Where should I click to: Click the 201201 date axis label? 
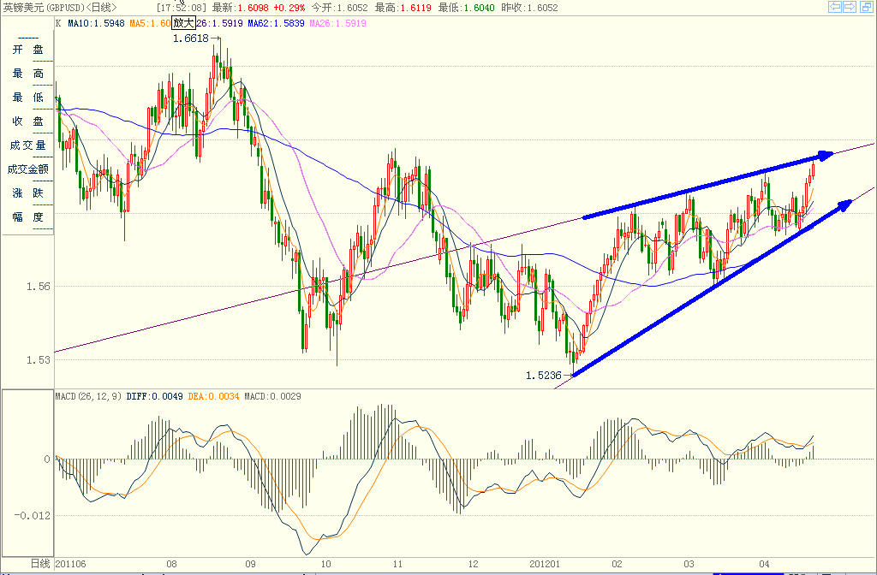tap(545, 564)
